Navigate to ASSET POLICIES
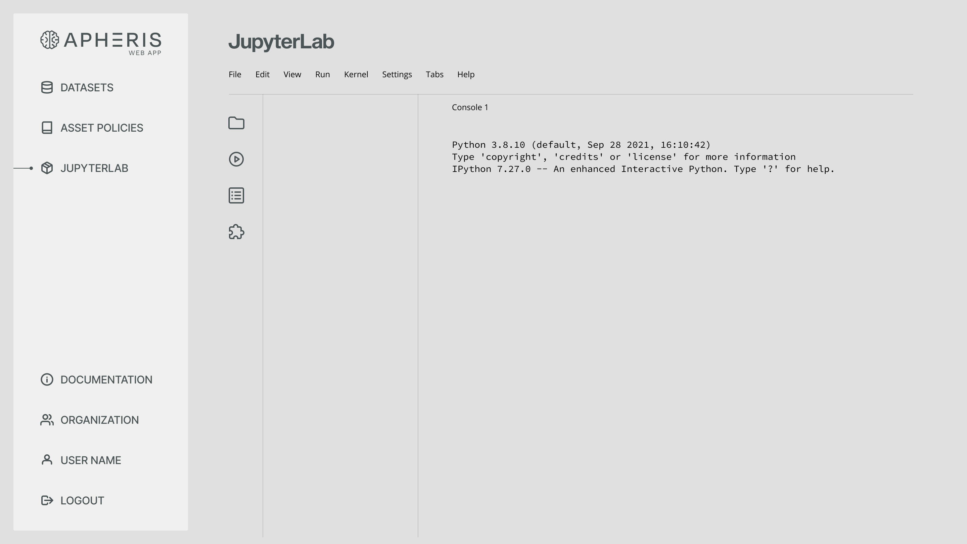967x544 pixels. (x=101, y=128)
